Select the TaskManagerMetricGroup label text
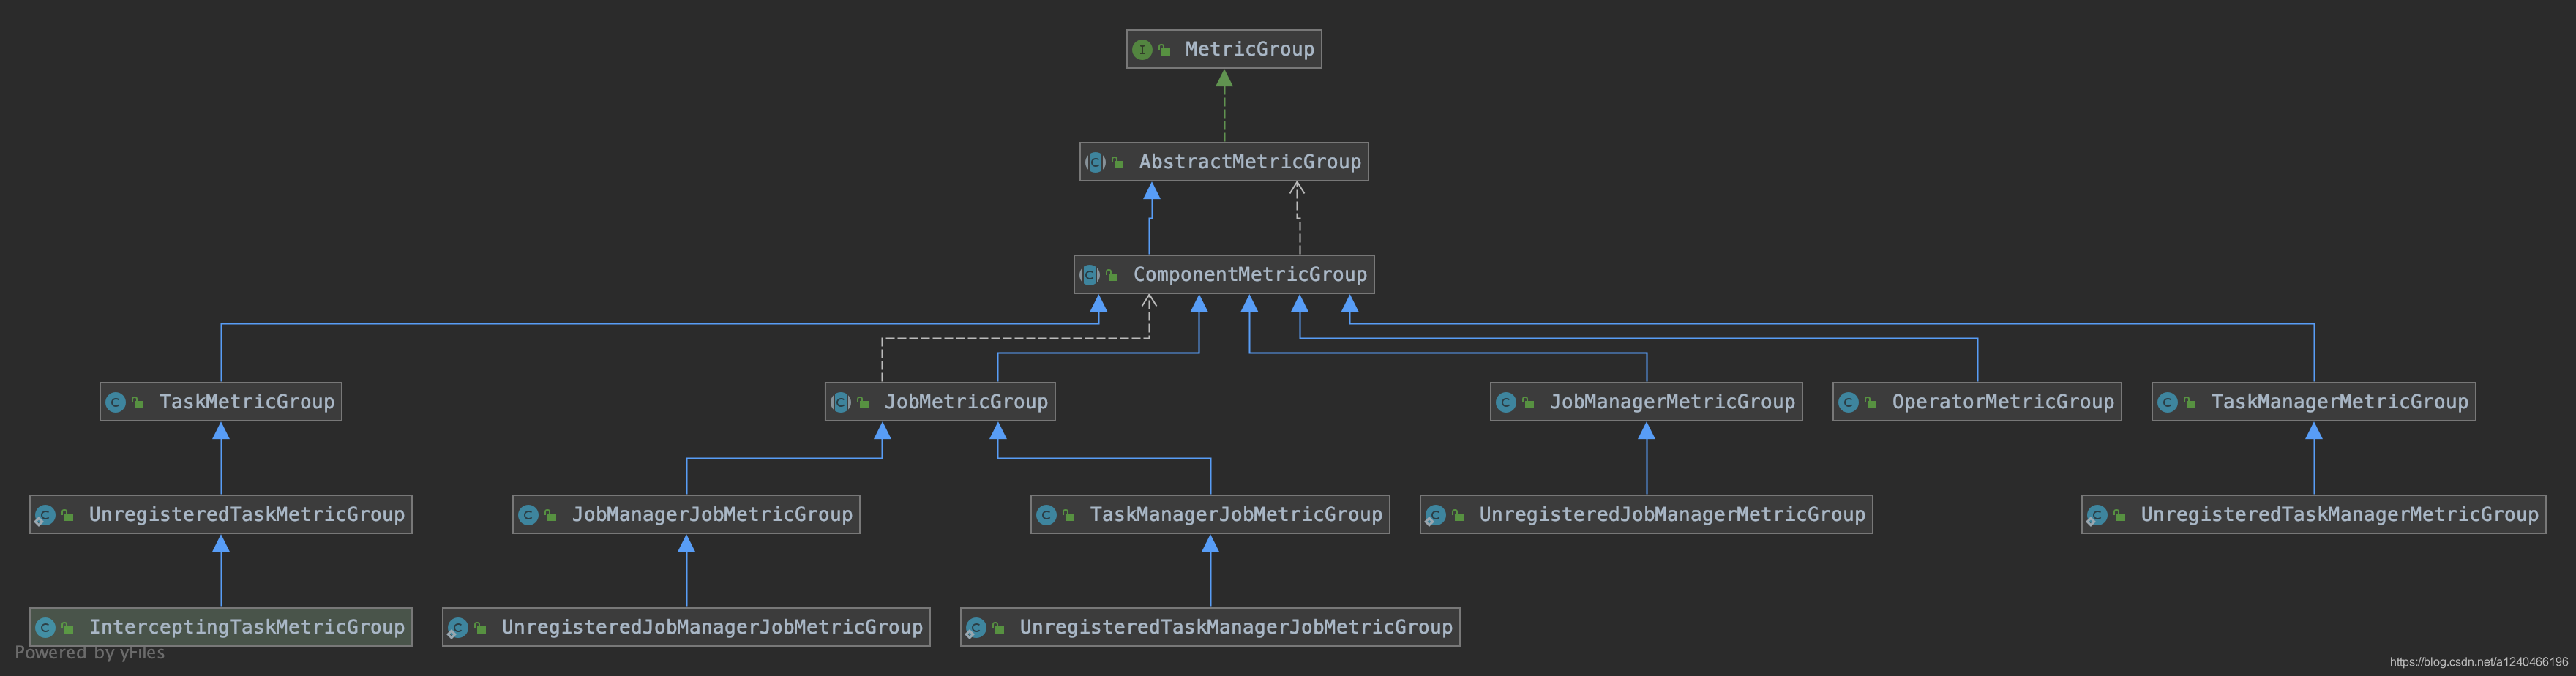 pyautogui.click(x=2340, y=402)
